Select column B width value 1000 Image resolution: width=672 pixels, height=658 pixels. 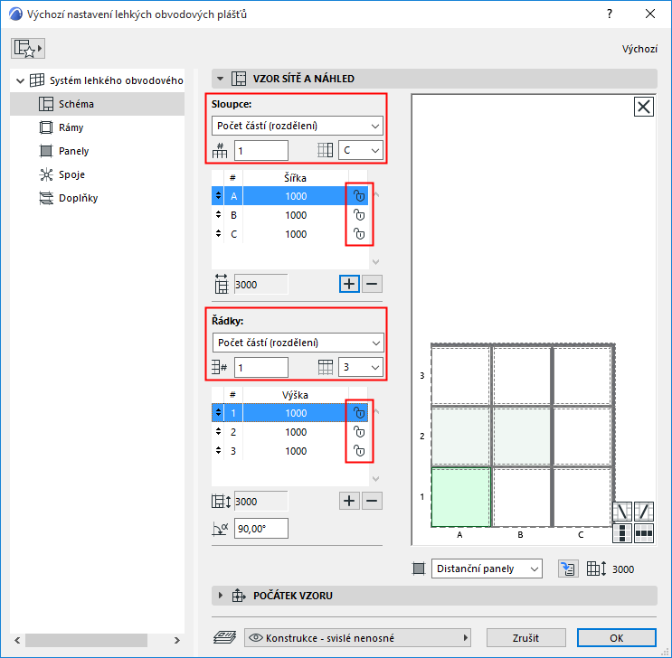tap(296, 215)
